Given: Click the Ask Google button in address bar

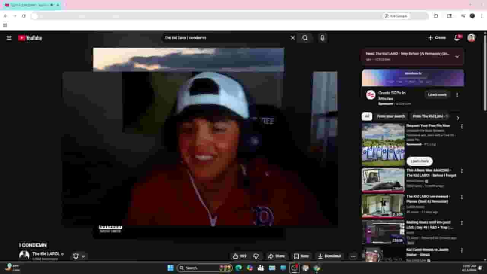Looking at the screenshot, I should [x=396, y=16].
